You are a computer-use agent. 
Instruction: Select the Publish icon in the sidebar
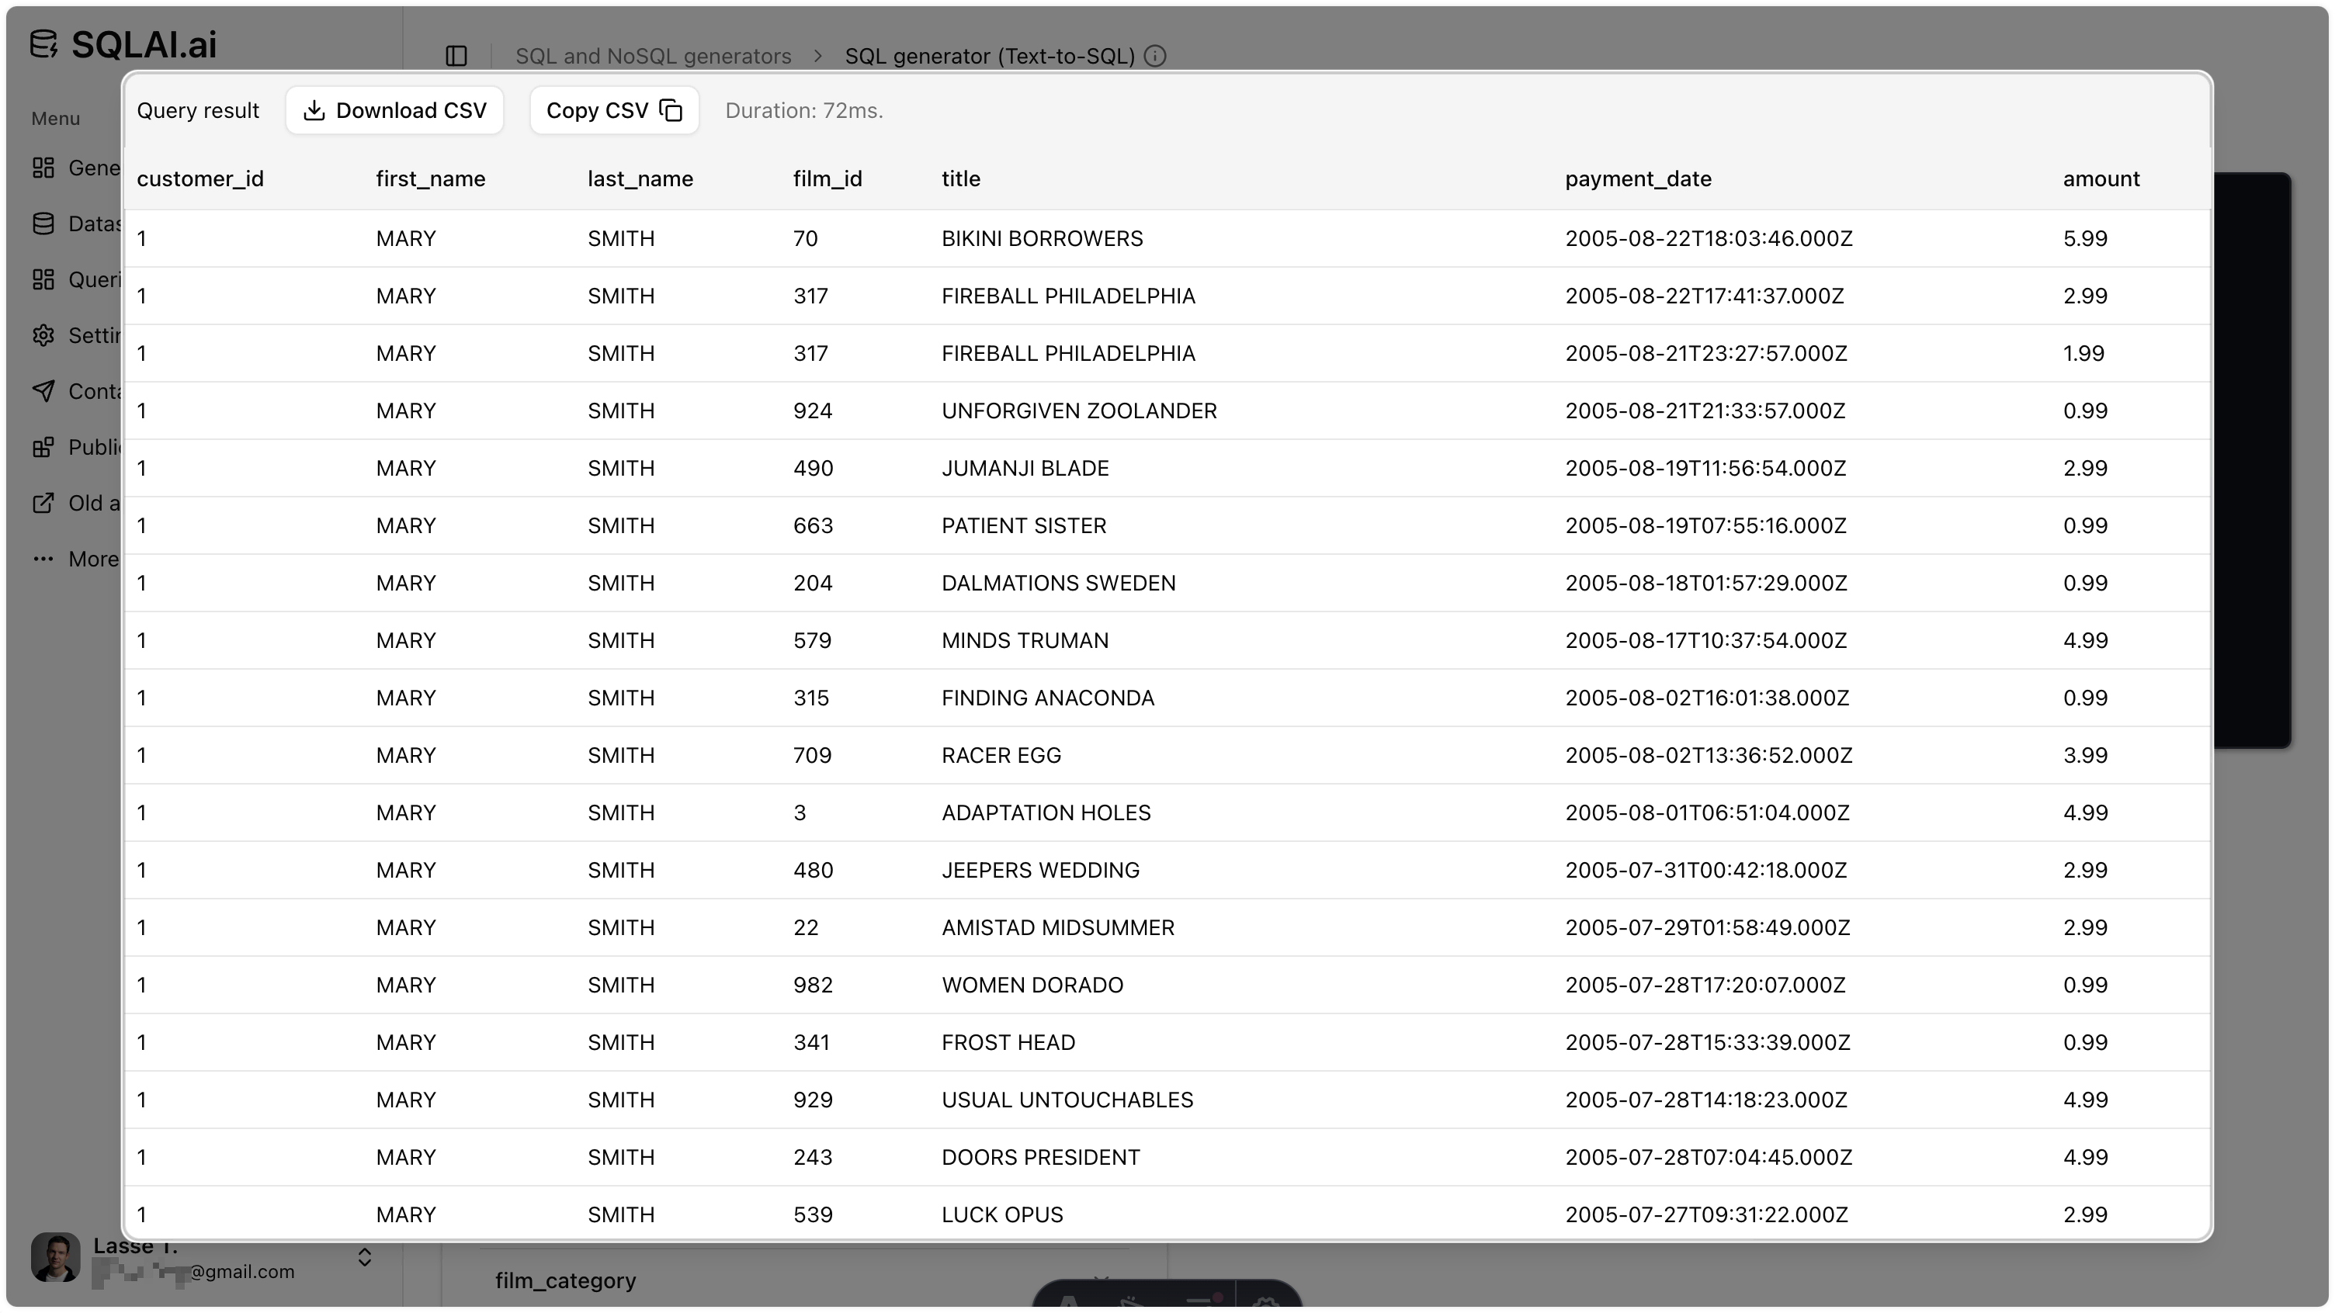[43, 447]
